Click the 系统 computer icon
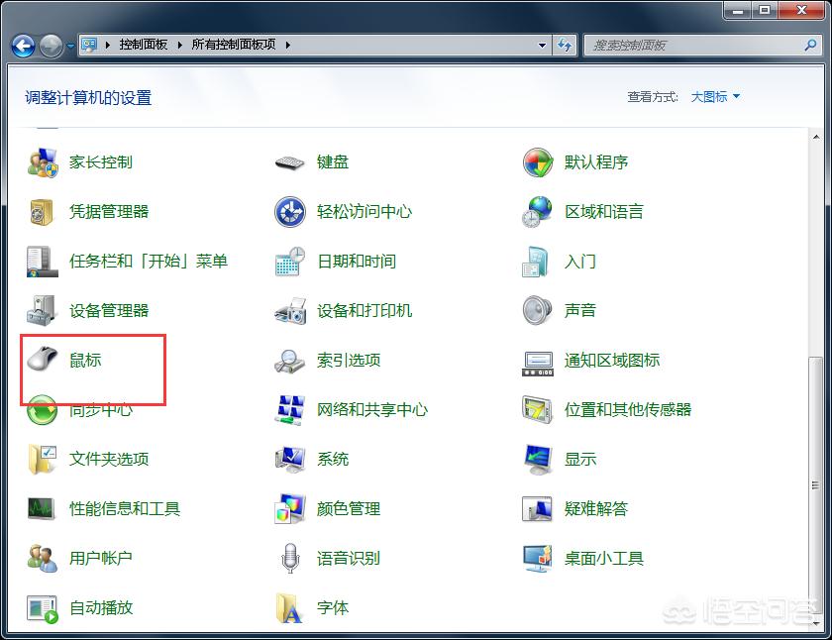This screenshot has width=832, height=640. tap(289, 460)
